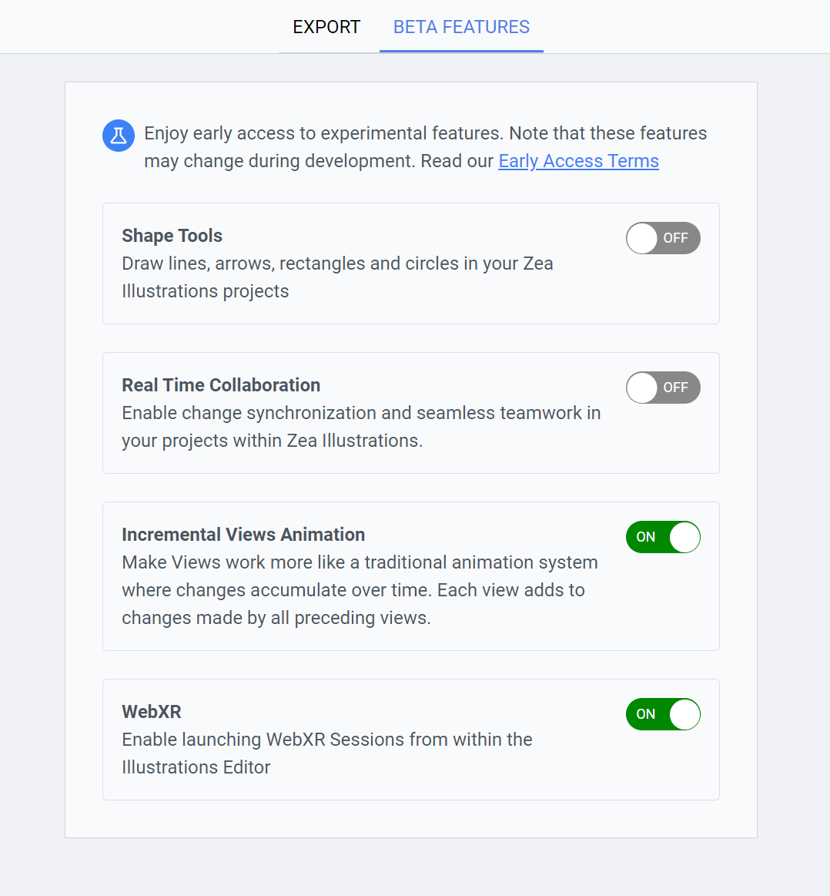Image resolution: width=830 pixels, height=896 pixels.
Task: Click the WebXR heading
Action: click(x=152, y=712)
